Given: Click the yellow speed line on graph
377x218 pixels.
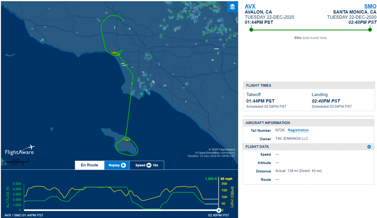Looking at the screenshot, I should [37, 186].
